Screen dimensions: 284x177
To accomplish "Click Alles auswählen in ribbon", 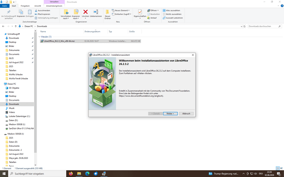I will [x=171, y=11].
